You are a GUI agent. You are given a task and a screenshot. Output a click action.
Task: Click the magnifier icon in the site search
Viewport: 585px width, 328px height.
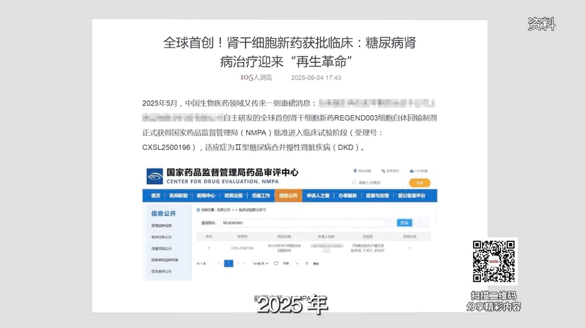click(354, 183)
